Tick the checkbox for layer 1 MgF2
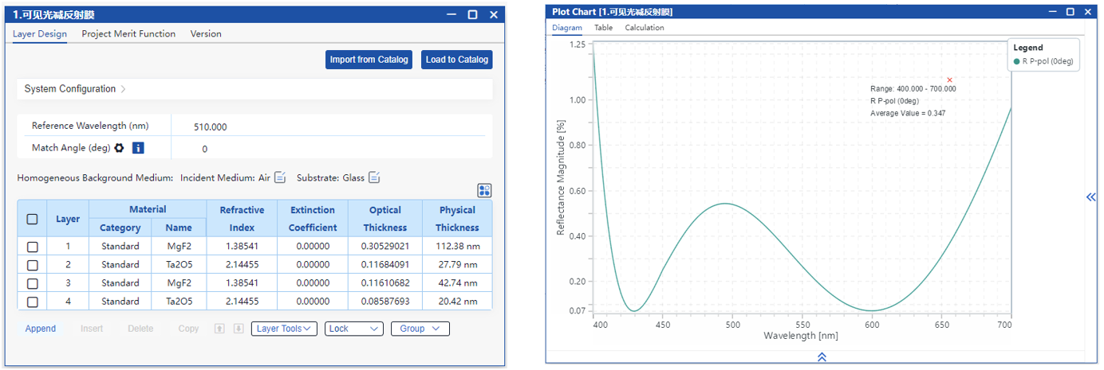The image size is (1104, 370). point(33,247)
